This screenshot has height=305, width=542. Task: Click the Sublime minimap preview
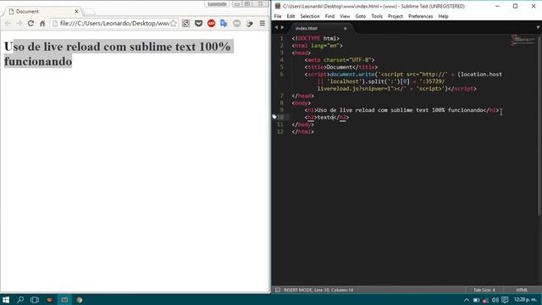(x=523, y=40)
